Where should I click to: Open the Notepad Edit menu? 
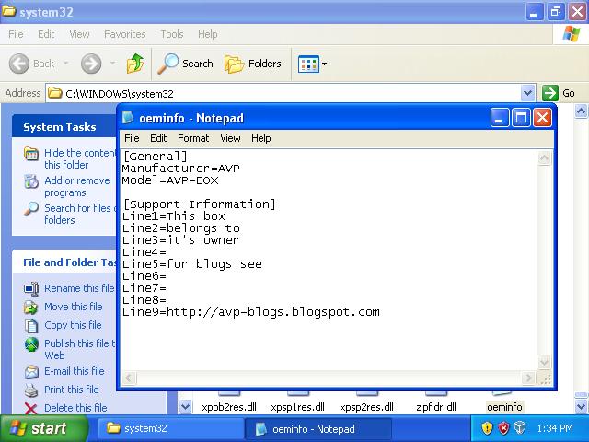(x=158, y=138)
